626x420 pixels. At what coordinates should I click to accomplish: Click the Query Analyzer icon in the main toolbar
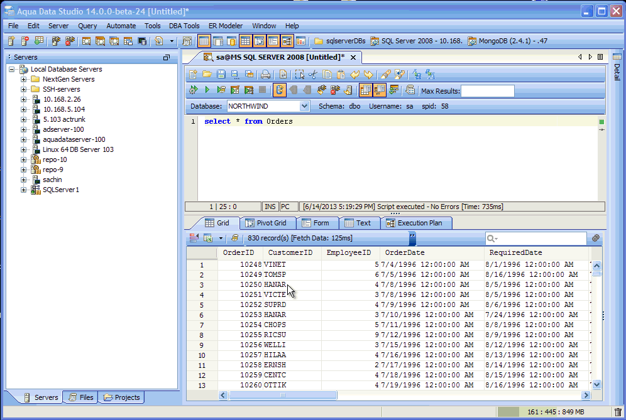pyautogui.click(x=86, y=41)
